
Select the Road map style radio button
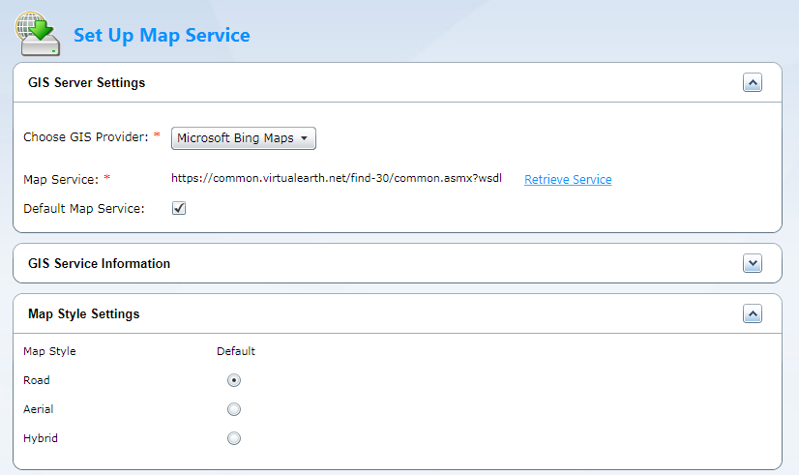coord(234,380)
